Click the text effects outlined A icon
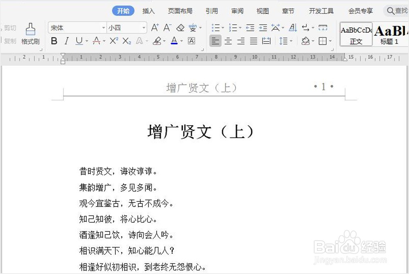The width and height of the screenshot is (409, 274). [139, 41]
